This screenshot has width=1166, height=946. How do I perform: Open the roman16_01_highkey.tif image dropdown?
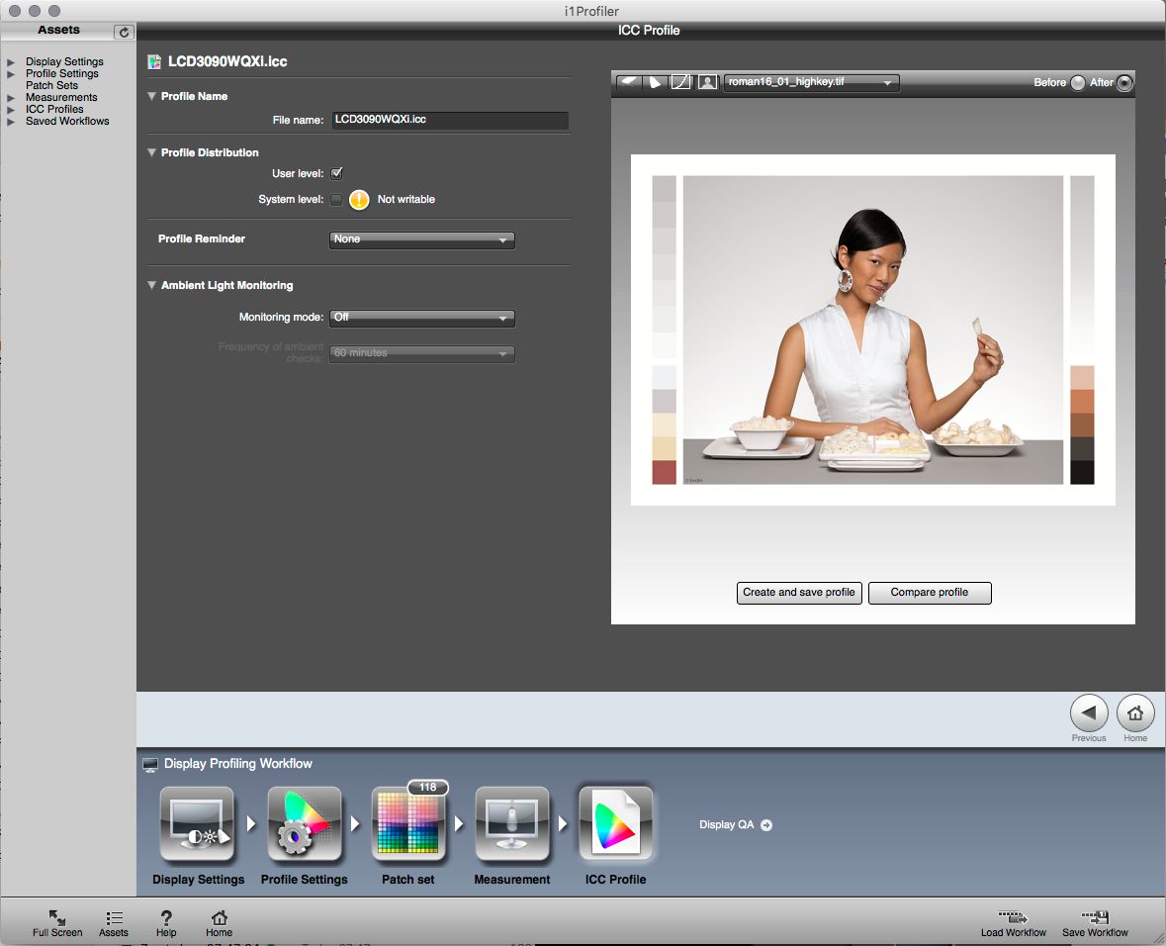(811, 83)
